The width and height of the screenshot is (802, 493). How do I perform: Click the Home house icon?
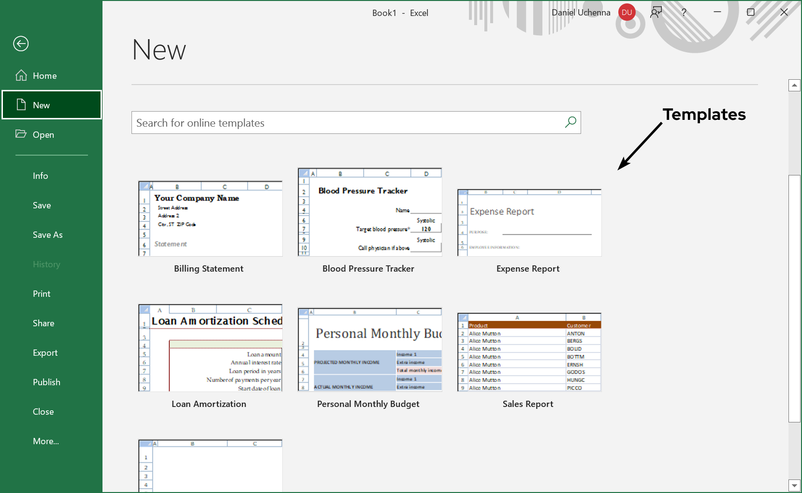click(21, 75)
